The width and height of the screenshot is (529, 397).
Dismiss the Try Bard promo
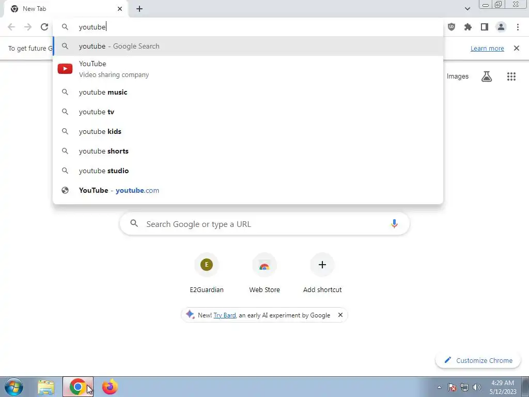click(340, 315)
